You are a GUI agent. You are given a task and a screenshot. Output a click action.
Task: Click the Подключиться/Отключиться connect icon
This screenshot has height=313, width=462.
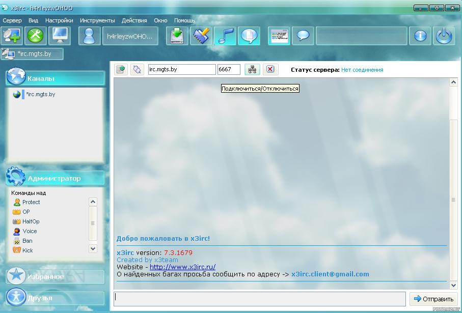pos(252,70)
